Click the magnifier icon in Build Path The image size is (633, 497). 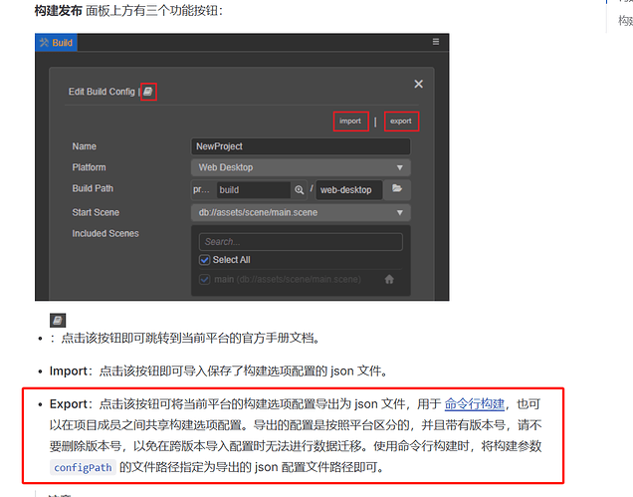pos(300,190)
